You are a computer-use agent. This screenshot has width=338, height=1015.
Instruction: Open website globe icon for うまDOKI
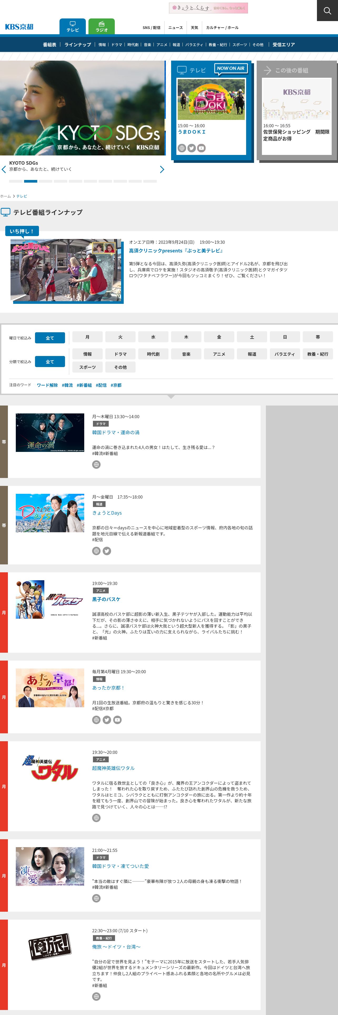[182, 148]
